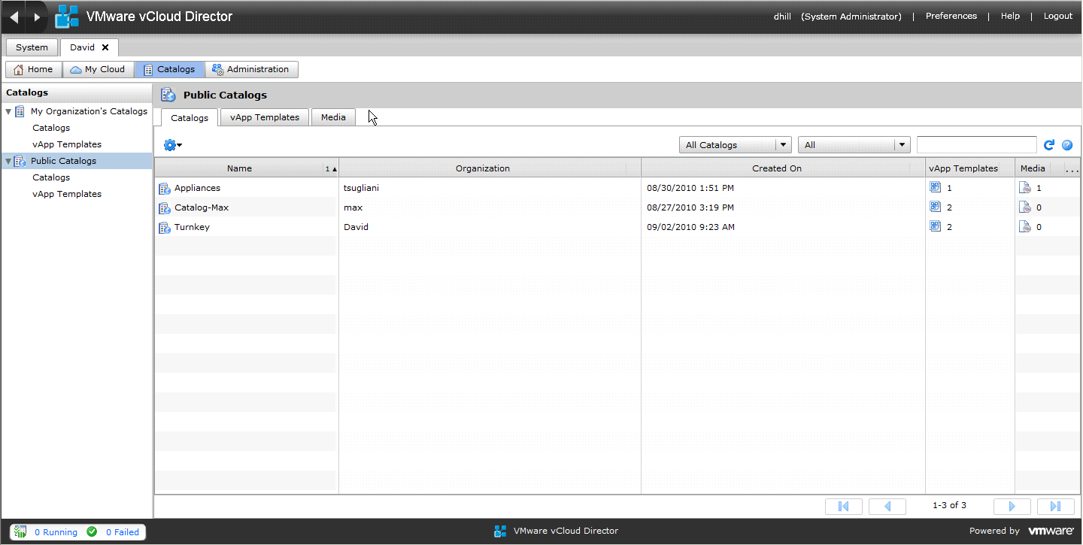
Task: Go to the last page of results
Action: point(1056,506)
